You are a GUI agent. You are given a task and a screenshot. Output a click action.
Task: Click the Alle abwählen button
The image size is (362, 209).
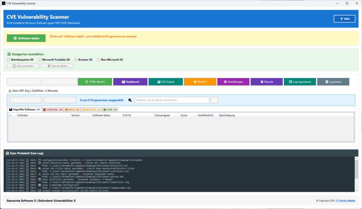click(x=57, y=65)
